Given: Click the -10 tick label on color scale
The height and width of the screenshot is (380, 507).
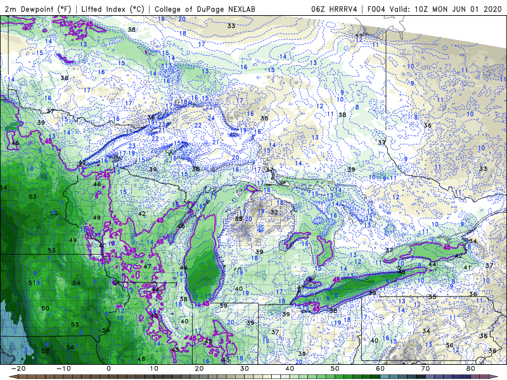Looking at the screenshot, I should [63, 369].
